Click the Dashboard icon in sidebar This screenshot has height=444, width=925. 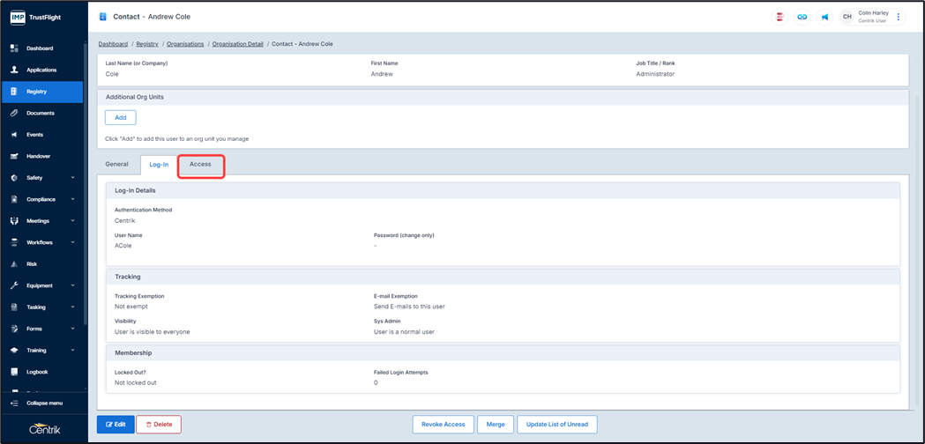(x=14, y=48)
